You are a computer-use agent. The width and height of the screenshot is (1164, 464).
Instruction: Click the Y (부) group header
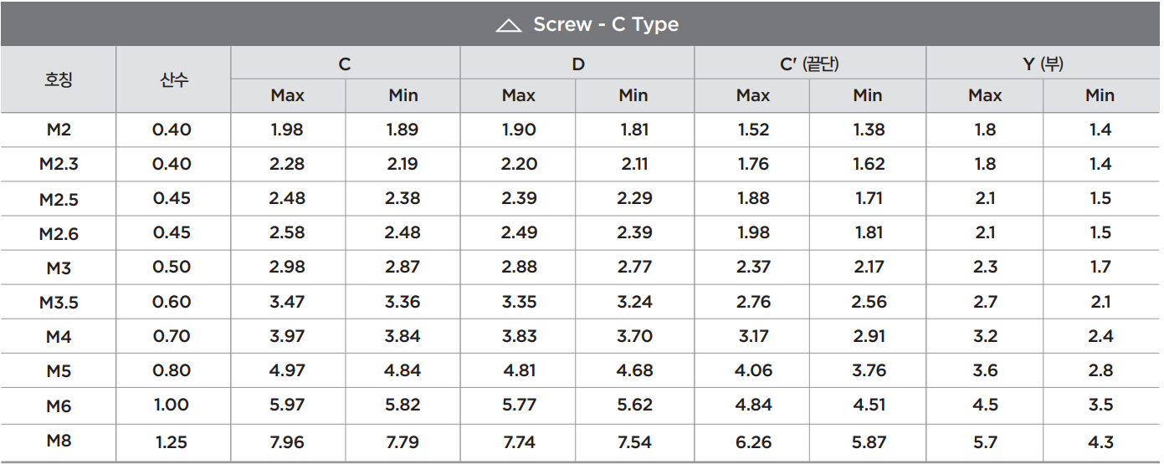pos(1043,64)
